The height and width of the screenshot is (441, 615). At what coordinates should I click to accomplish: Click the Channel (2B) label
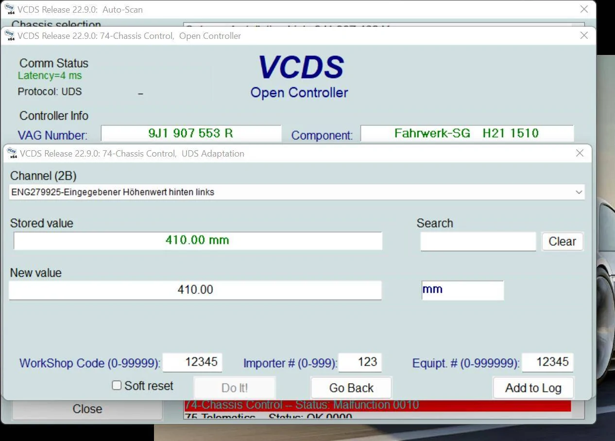coord(43,176)
